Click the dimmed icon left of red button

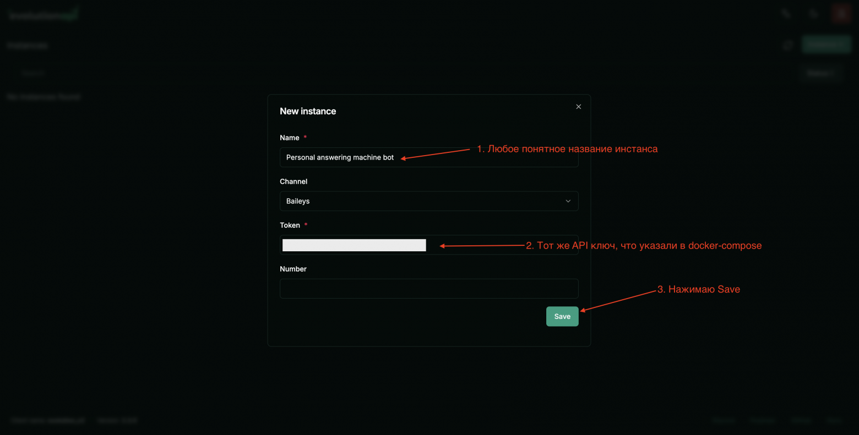(x=814, y=14)
